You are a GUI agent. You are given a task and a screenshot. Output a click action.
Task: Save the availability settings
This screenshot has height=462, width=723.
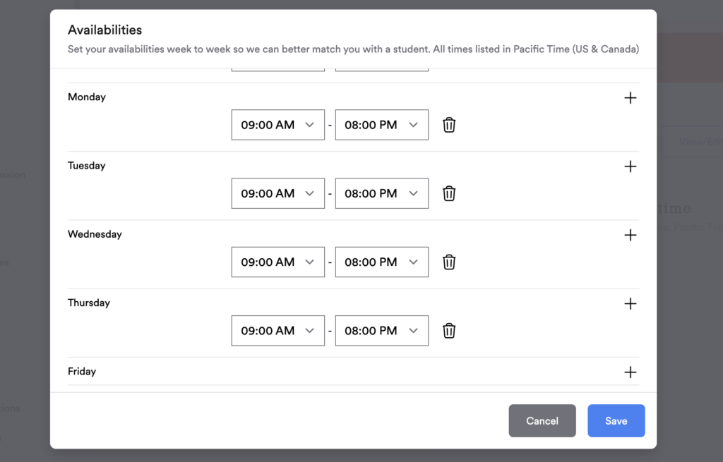pyautogui.click(x=616, y=420)
